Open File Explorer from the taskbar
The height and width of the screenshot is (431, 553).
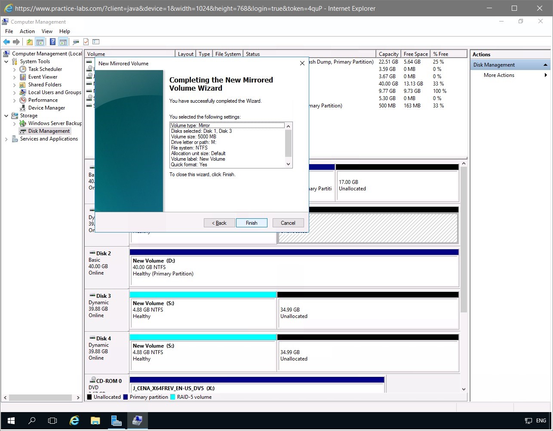[x=95, y=421]
